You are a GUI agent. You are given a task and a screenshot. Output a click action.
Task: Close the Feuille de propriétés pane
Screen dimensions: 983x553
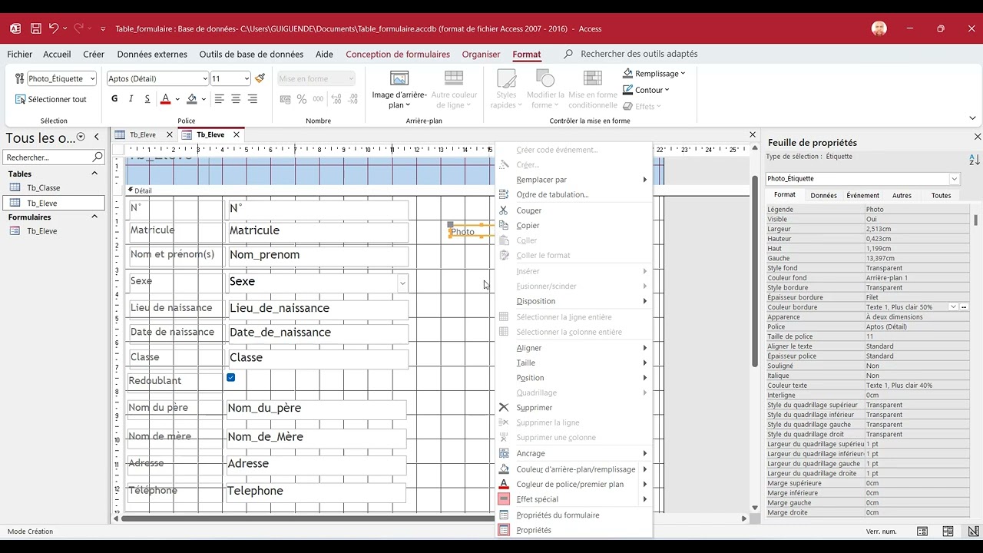pos(977,137)
